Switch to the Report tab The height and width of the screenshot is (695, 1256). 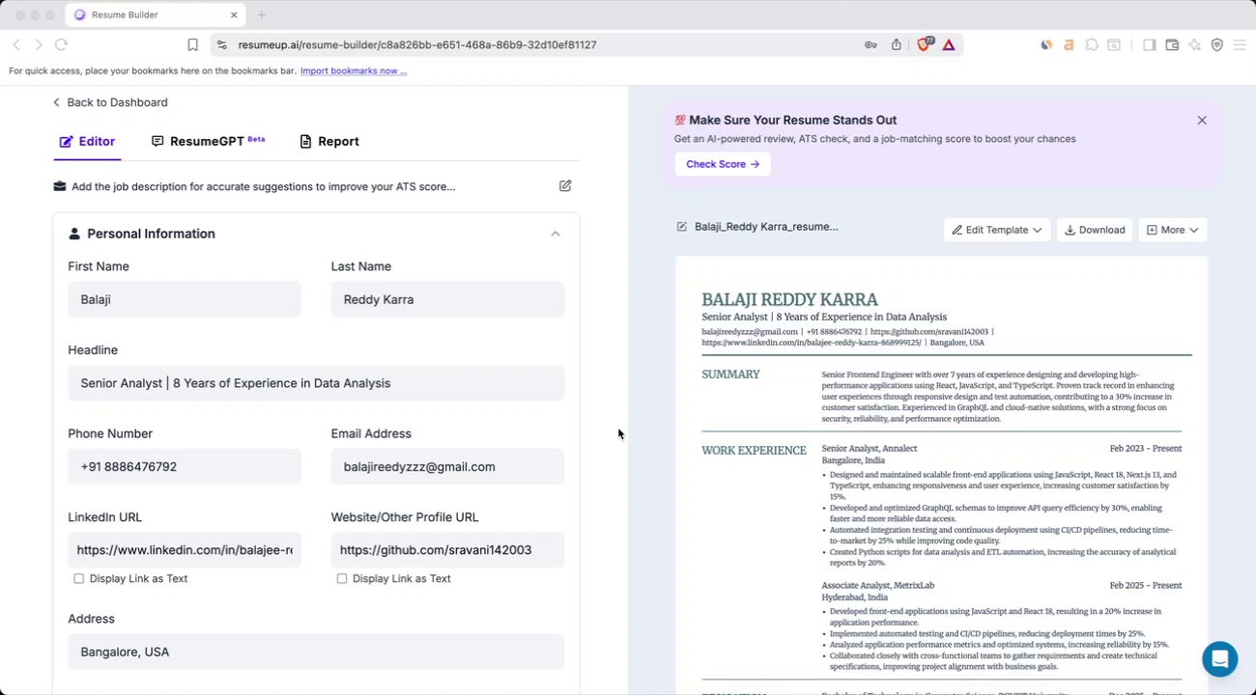point(329,142)
